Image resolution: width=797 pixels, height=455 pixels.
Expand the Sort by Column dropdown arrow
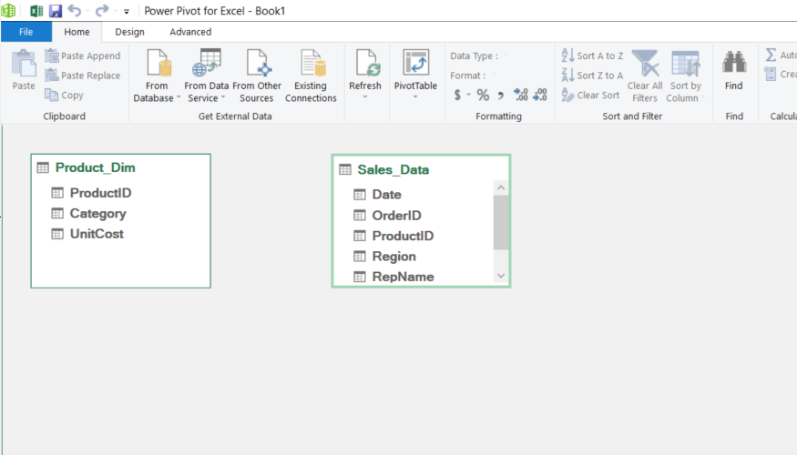point(703,97)
